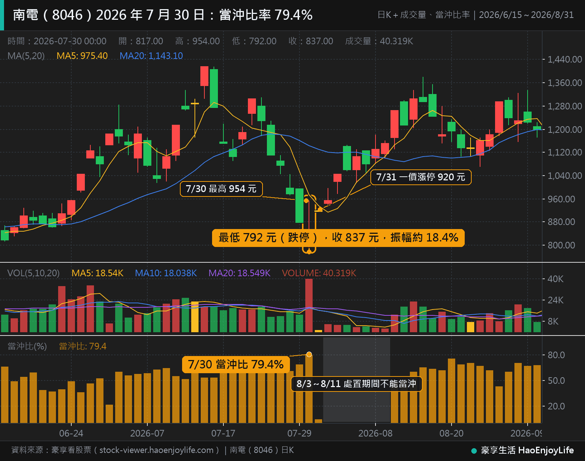Click the source text "stock-viewer.haoenjoylife.com"
585x461 pixels.
pyautogui.click(x=156, y=450)
